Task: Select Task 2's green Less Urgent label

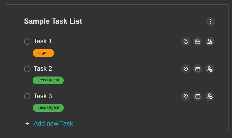Action: pyautogui.click(x=48, y=80)
